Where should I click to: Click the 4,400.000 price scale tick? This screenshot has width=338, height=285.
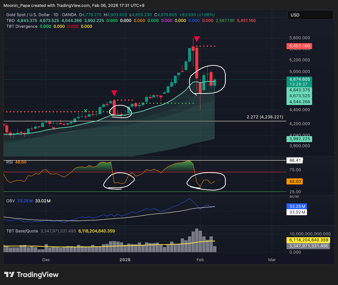coord(300,110)
